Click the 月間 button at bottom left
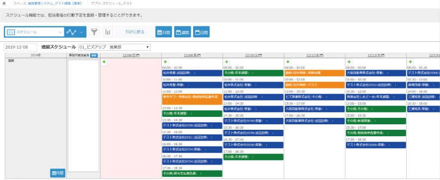 pos(58,173)
